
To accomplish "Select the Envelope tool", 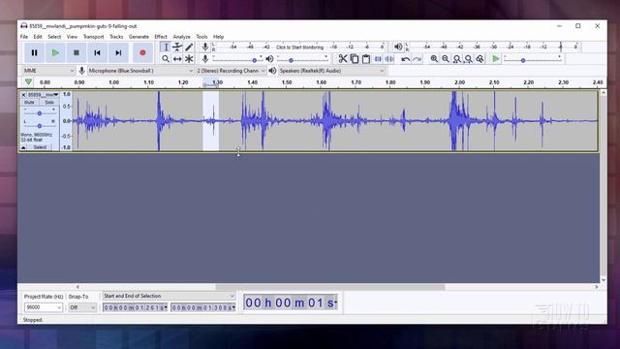I will pos(177,48).
